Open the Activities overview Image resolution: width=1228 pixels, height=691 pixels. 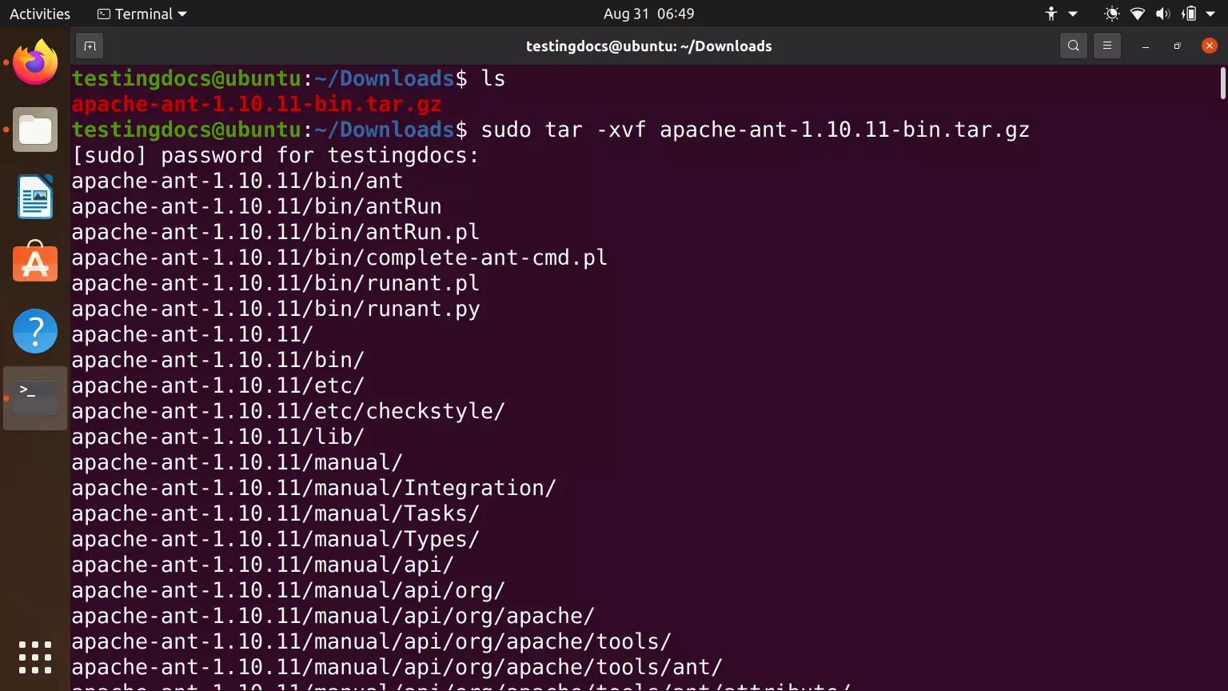pyautogui.click(x=39, y=14)
